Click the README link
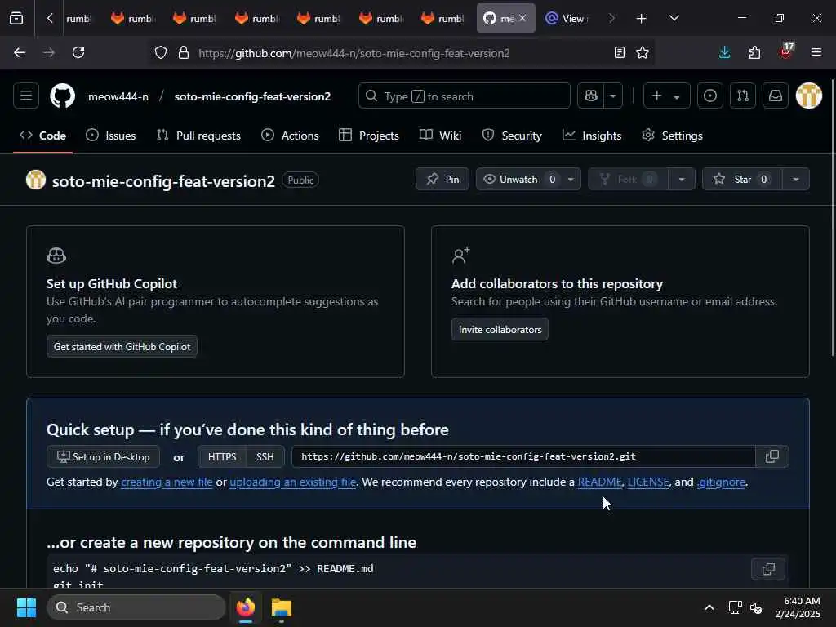 [600, 482]
